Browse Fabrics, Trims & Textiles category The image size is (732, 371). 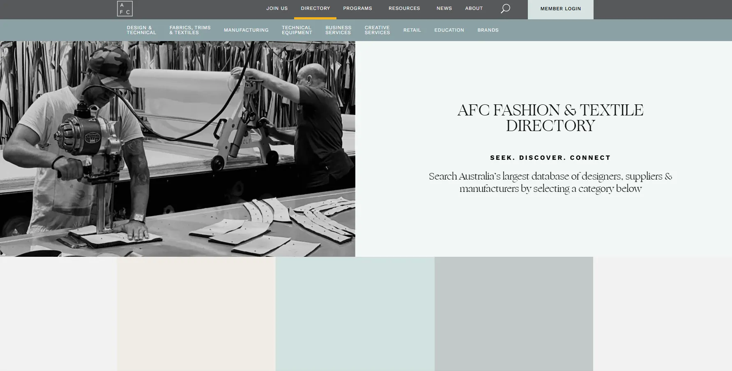pos(190,30)
